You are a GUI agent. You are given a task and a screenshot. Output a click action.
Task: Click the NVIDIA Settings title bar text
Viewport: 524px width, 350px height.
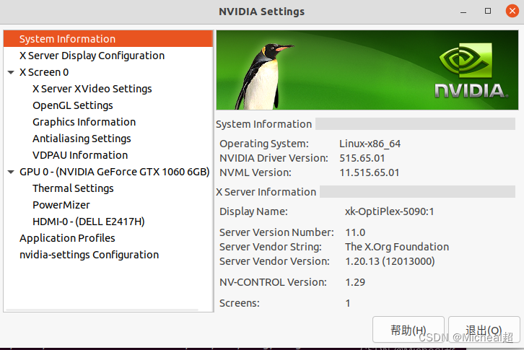tap(262, 12)
